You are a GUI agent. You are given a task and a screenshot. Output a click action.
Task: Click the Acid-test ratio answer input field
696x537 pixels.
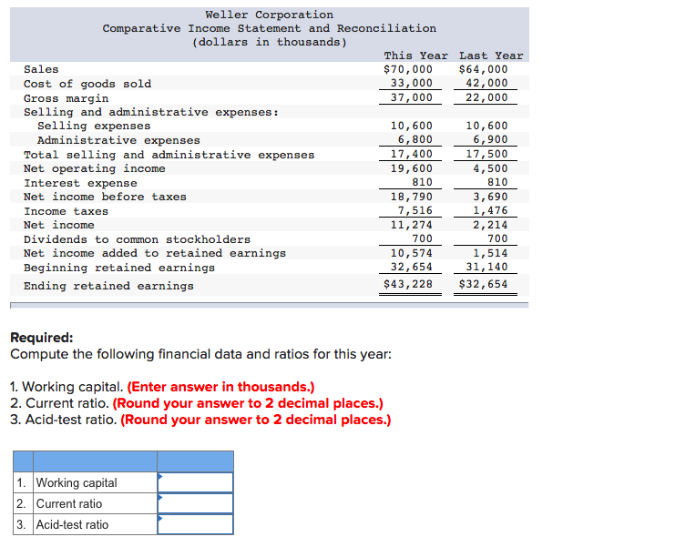pos(195,524)
